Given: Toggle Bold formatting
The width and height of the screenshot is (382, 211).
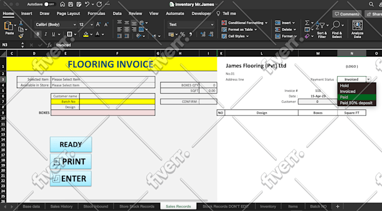Looking at the screenshot, I should 38,34.
